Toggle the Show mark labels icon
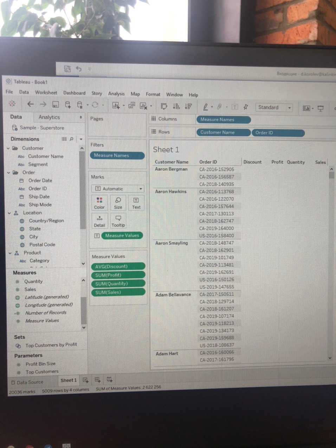336x448 pixels. tap(235, 107)
